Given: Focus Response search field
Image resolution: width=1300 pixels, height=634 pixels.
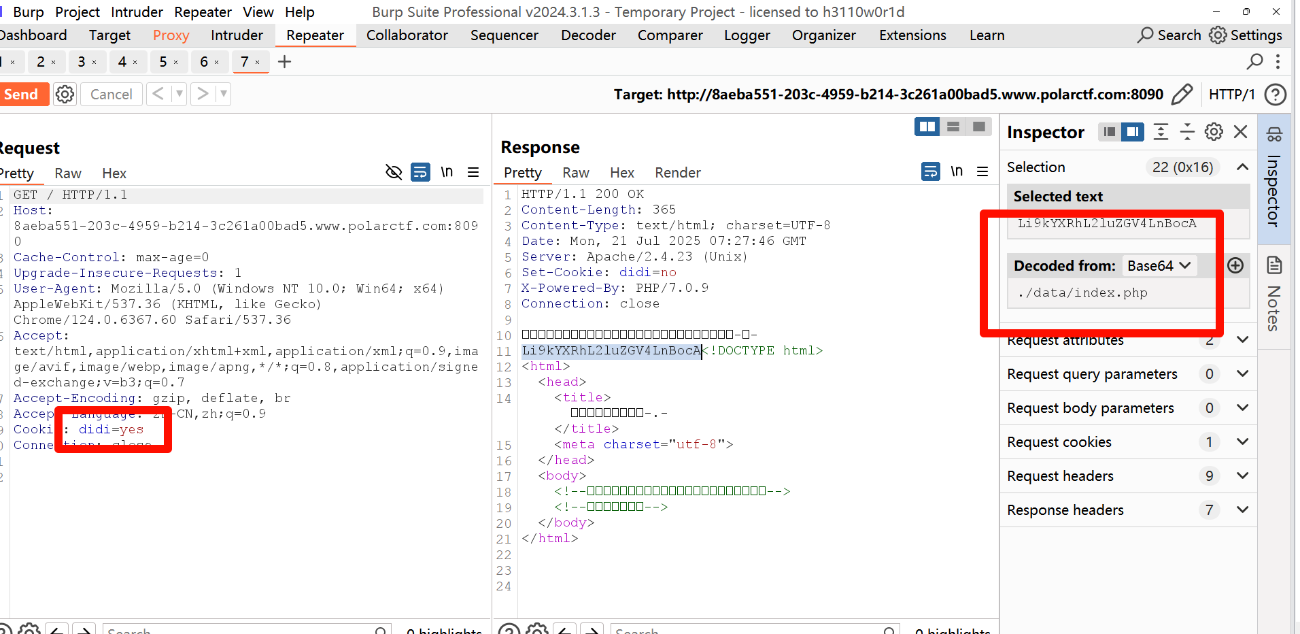Looking at the screenshot, I should click(x=755, y=629).
